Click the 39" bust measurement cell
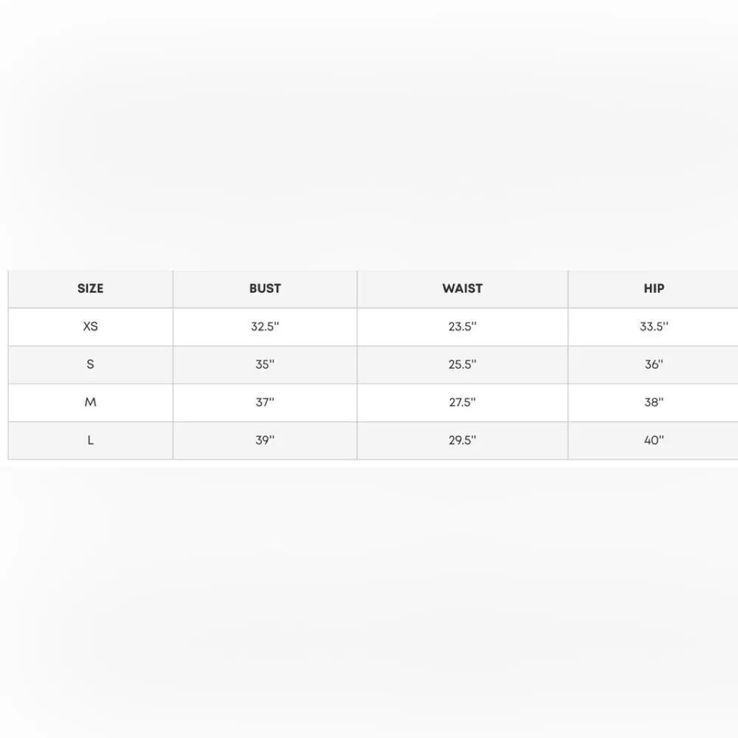738x738 pixels. (x=265, y=440)
